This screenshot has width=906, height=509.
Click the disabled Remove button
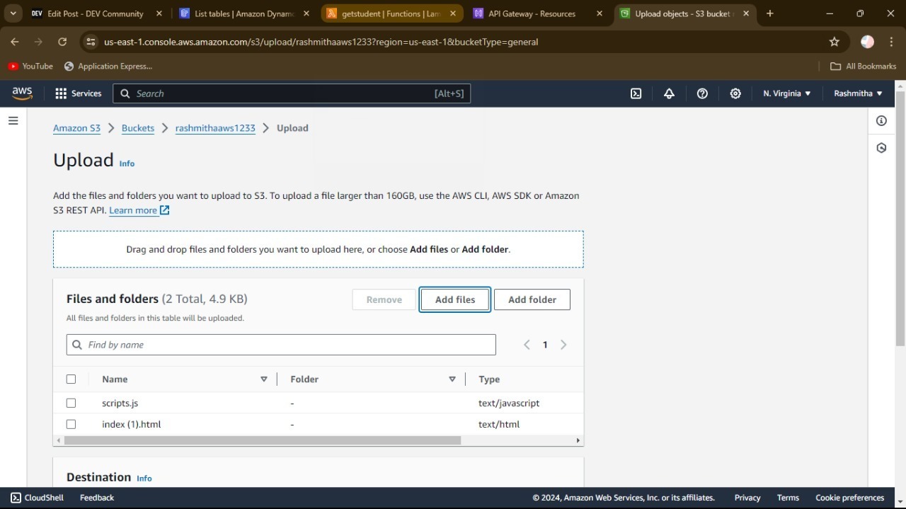point(384,299)
